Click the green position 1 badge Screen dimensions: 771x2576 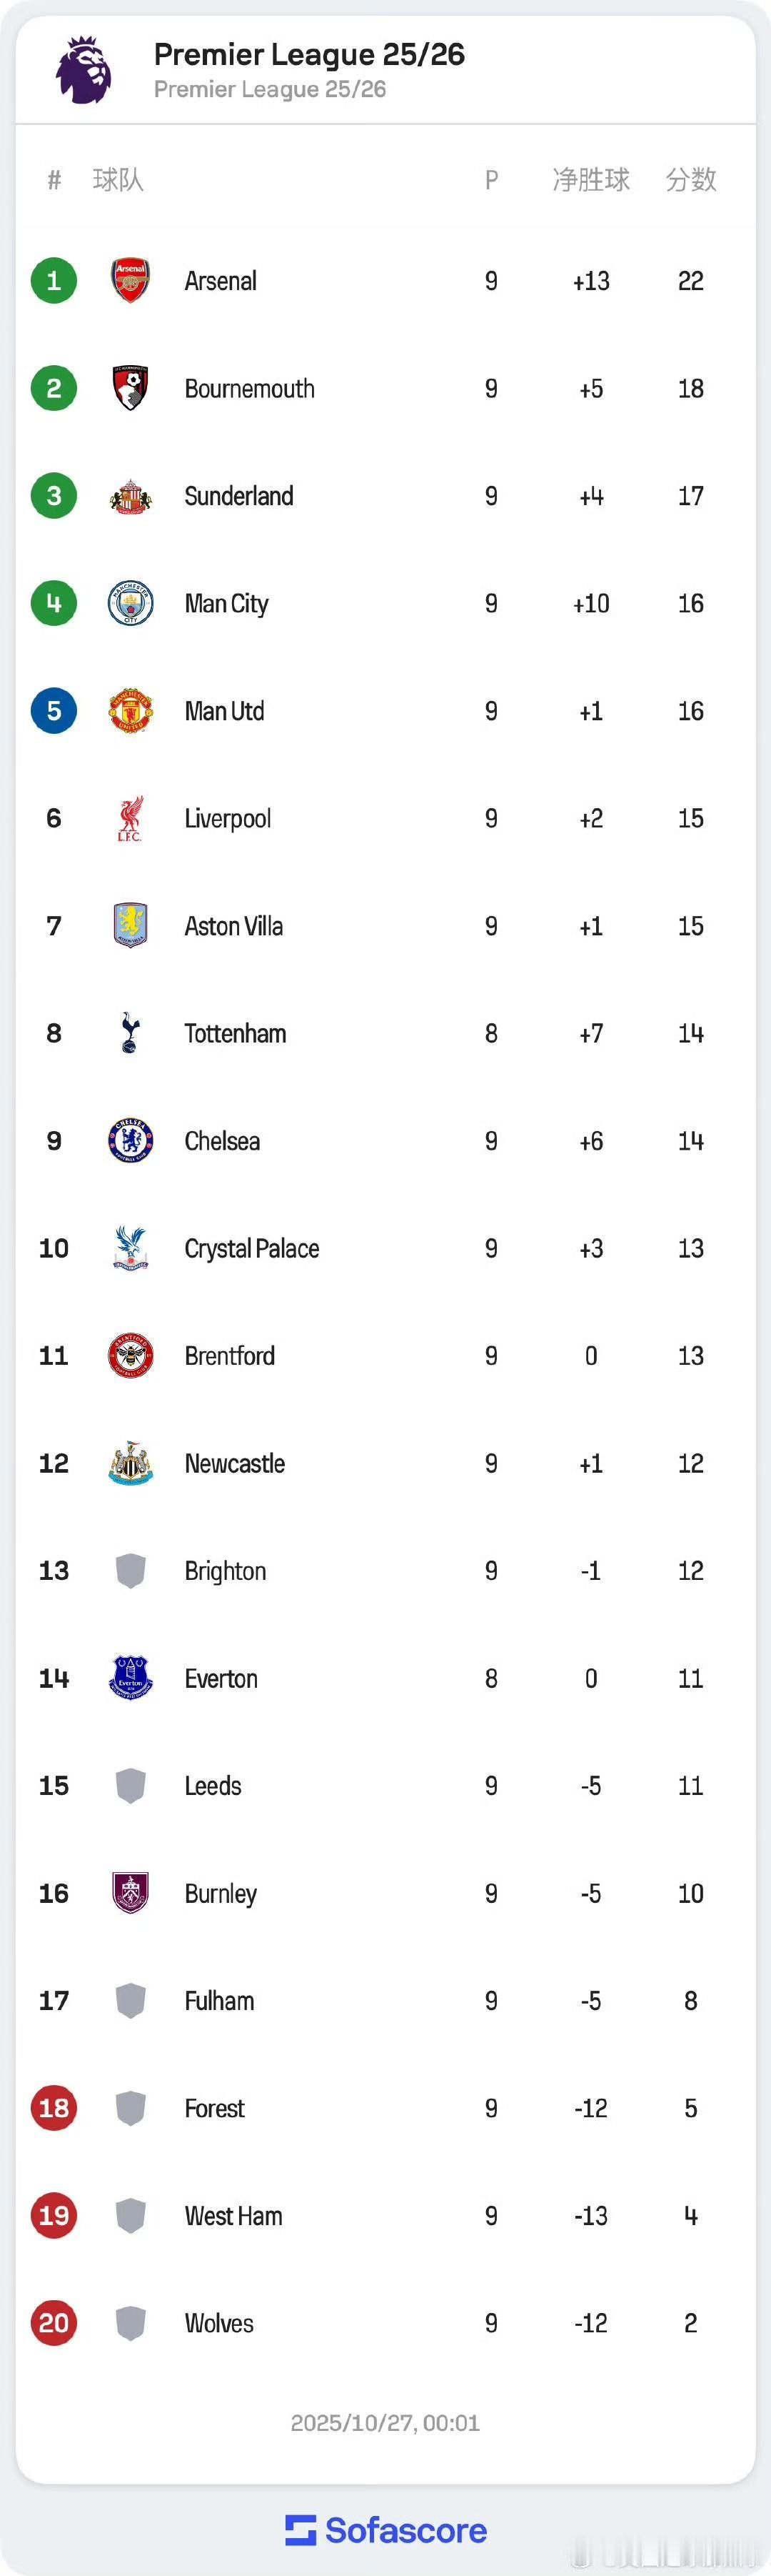(x=54, y=281)
